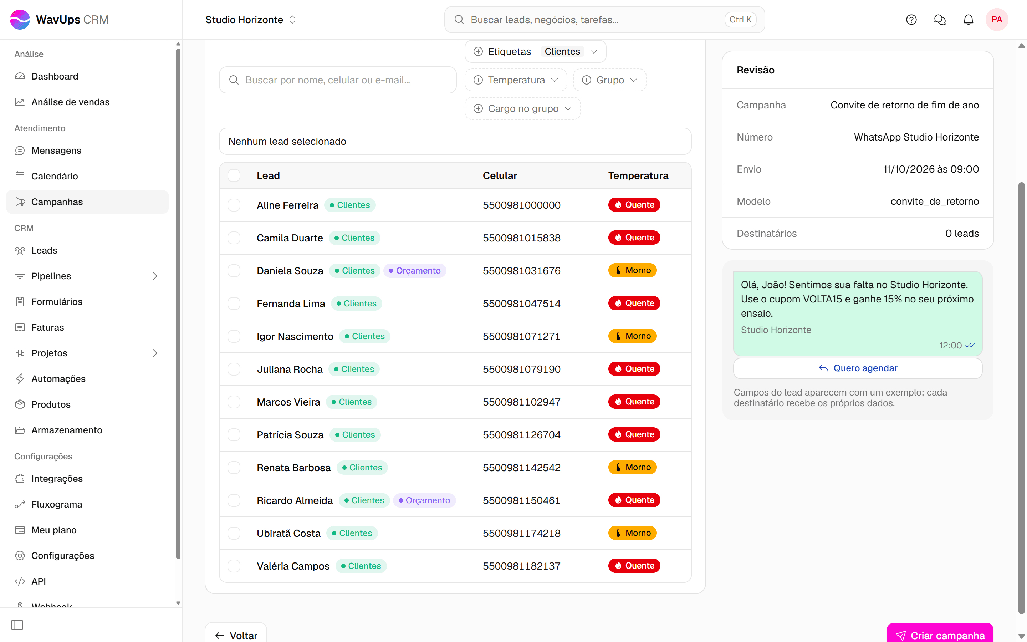The image size is (1027, 642).
Task: Click the Ubiratã Costa lead name
Action: (x=288, y=533)
